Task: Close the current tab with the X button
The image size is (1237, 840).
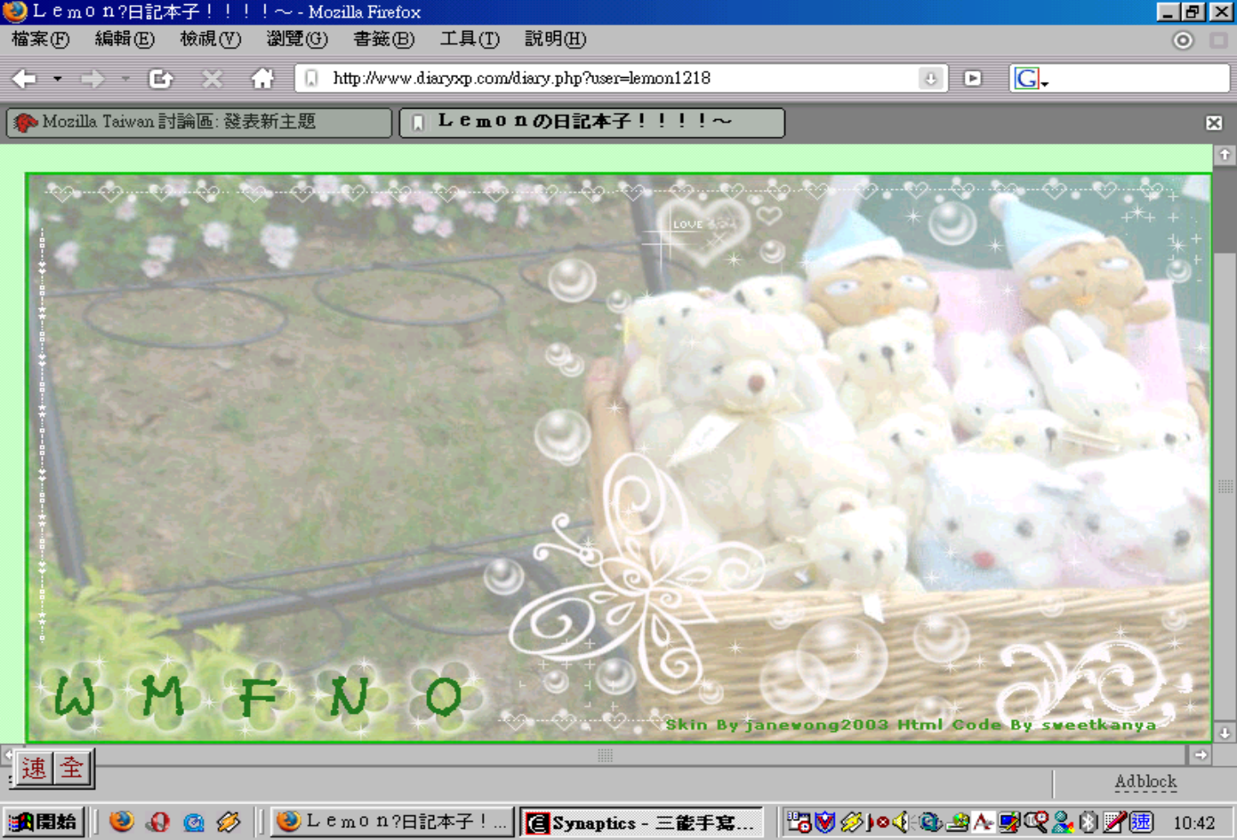Action: tap(1213, 122)
